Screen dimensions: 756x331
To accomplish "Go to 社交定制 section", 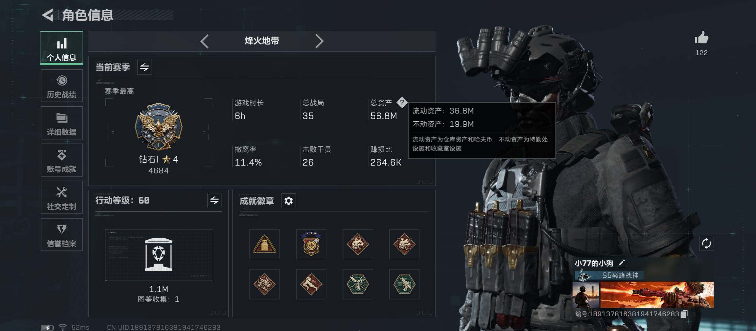I will pyautogui.click(x=61, y=197).
